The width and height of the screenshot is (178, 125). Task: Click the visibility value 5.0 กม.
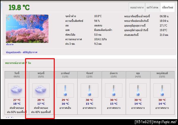[98, 35]
